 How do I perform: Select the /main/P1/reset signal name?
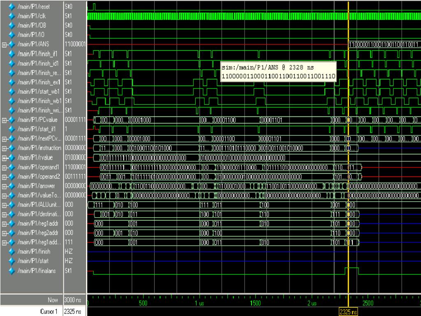point(34,7)
